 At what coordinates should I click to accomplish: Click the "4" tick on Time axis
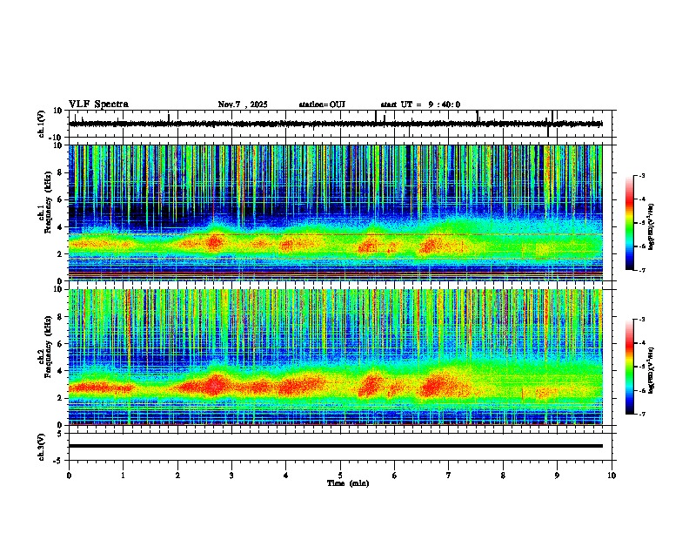286,476
